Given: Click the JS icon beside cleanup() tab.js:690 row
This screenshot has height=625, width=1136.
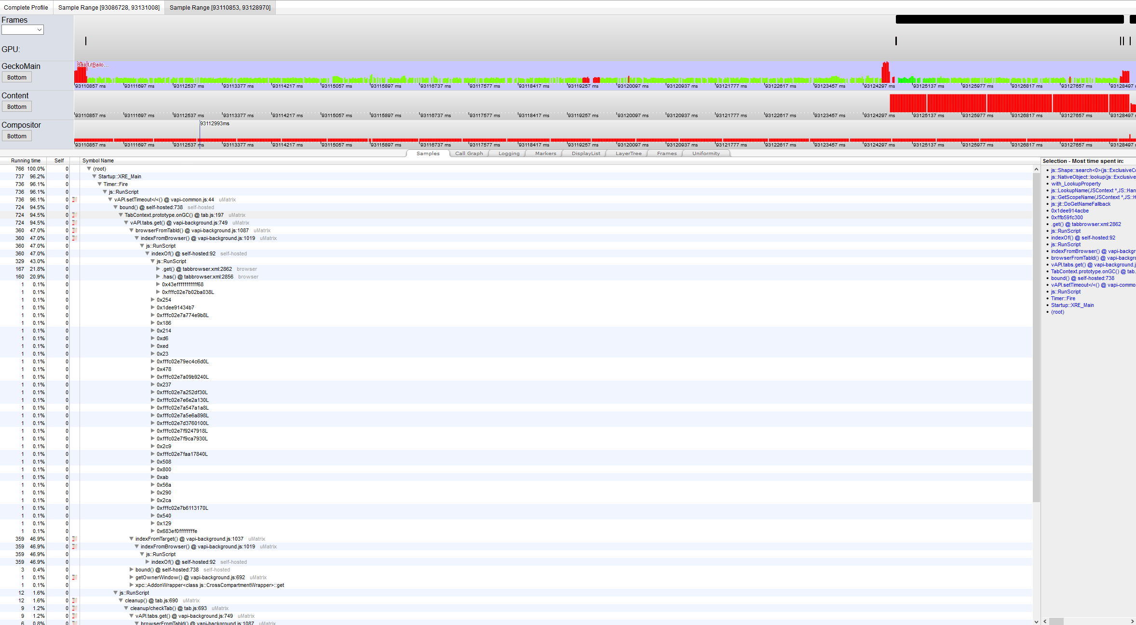Looking at the screenshot, I should [x=75, y=600].
